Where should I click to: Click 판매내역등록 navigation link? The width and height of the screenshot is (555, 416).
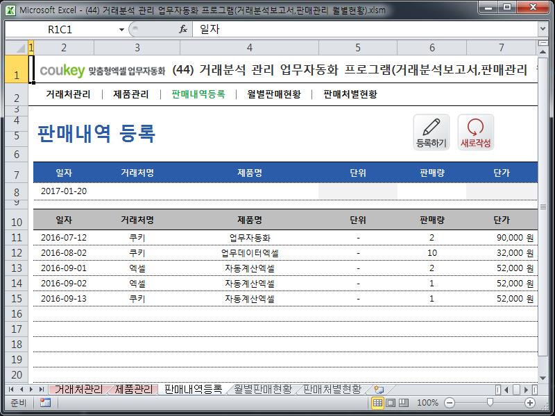(x=198, y=94)
